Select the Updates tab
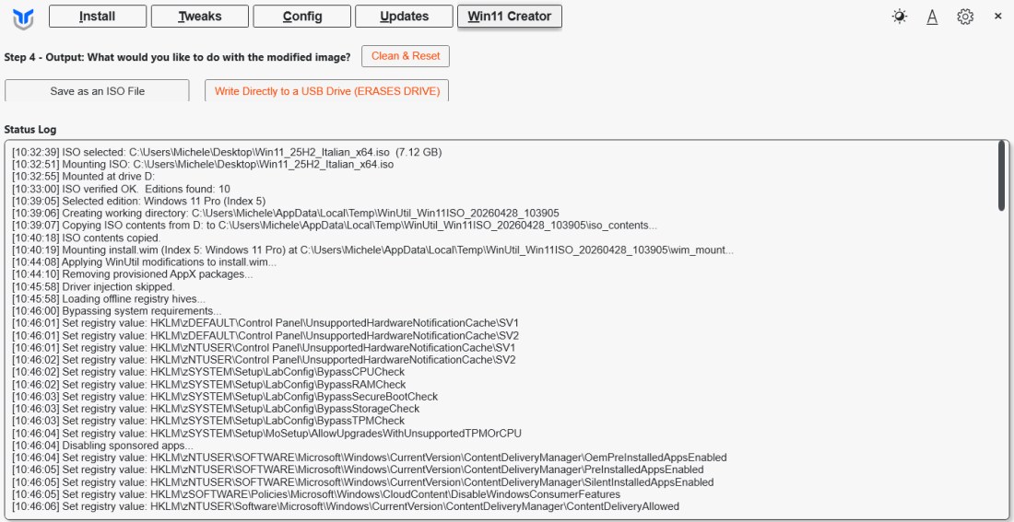1014x522 pixels. [404, 17]
